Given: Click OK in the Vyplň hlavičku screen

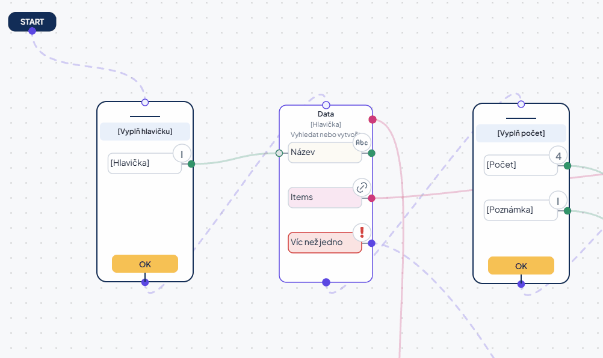Looking at the screenshot, I should (145, 264).
